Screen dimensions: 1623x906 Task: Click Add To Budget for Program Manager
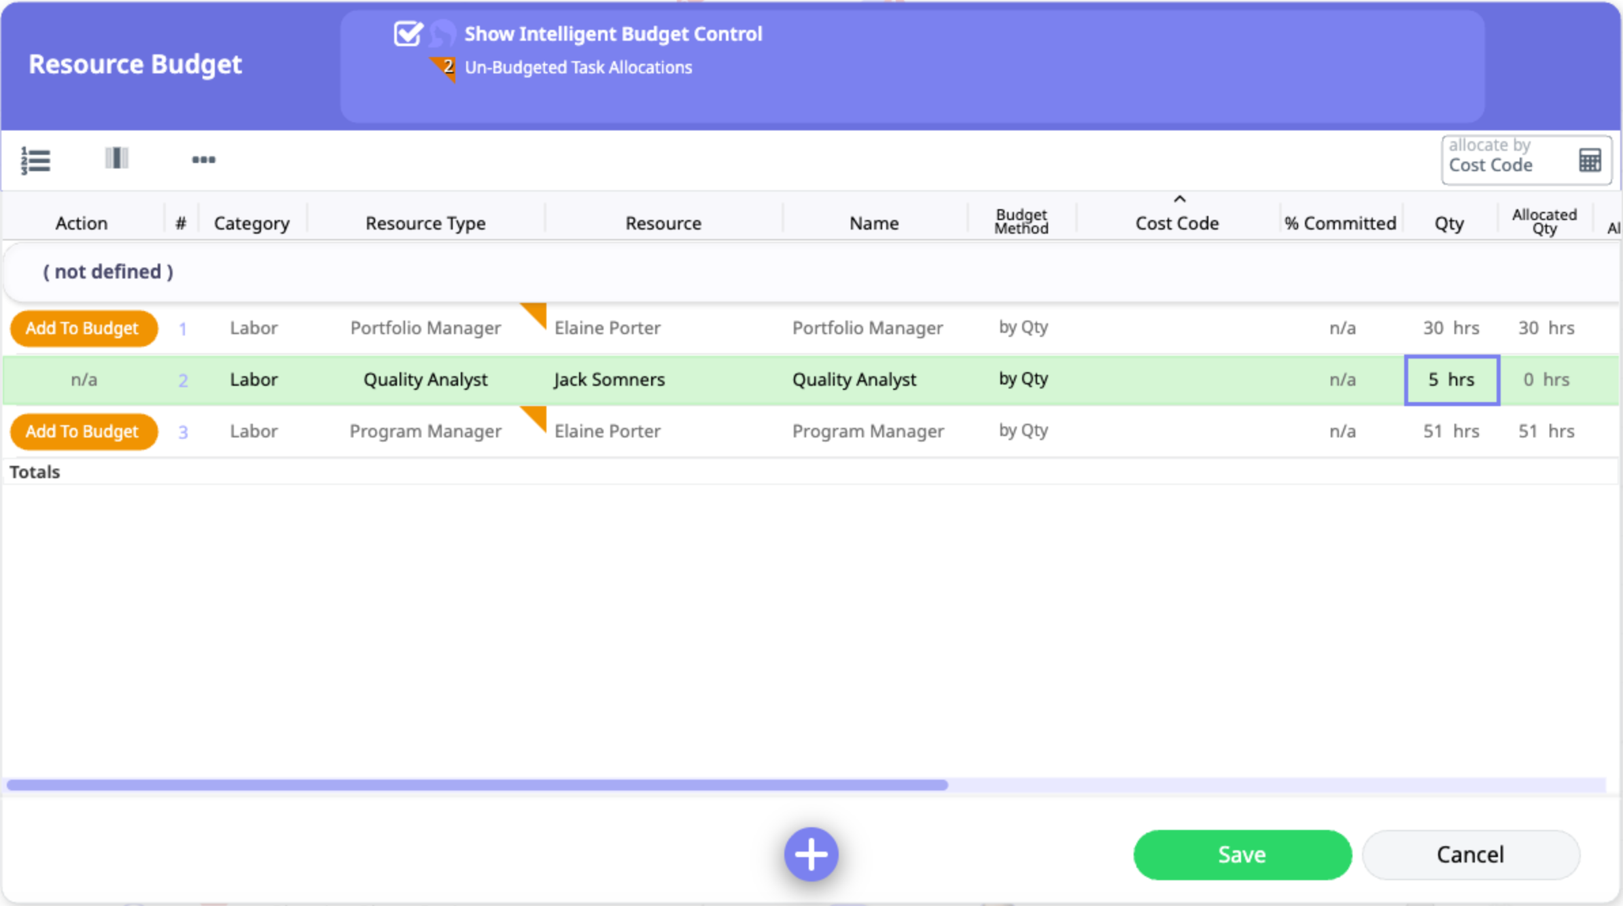tap(83, 431)
